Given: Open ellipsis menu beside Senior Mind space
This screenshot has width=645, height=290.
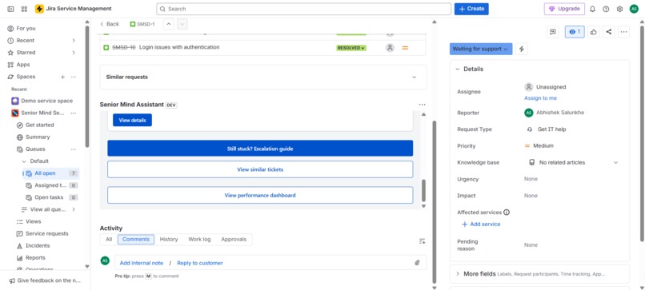Looking at the screenshot, I should 74,113.
